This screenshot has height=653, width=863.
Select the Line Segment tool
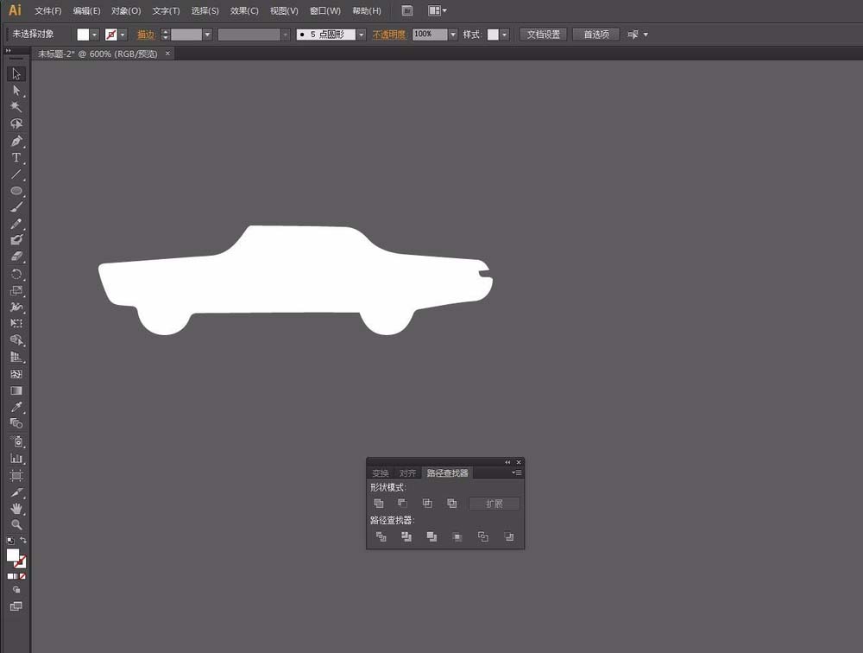coord(16,174)
